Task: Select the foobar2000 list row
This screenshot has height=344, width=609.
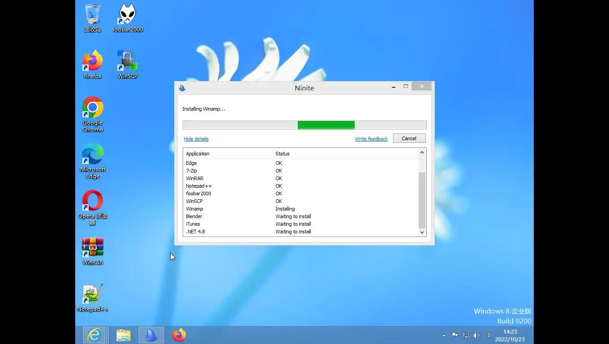Action: (x=301, y=193)
